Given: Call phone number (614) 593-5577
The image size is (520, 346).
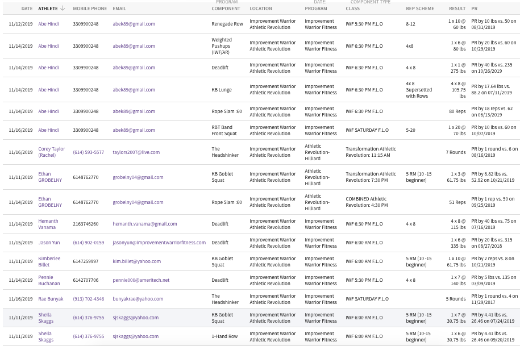Looking at the screenshot, I should (89, 152).
